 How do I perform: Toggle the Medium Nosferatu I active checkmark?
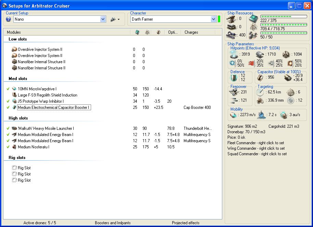point(8,147)
